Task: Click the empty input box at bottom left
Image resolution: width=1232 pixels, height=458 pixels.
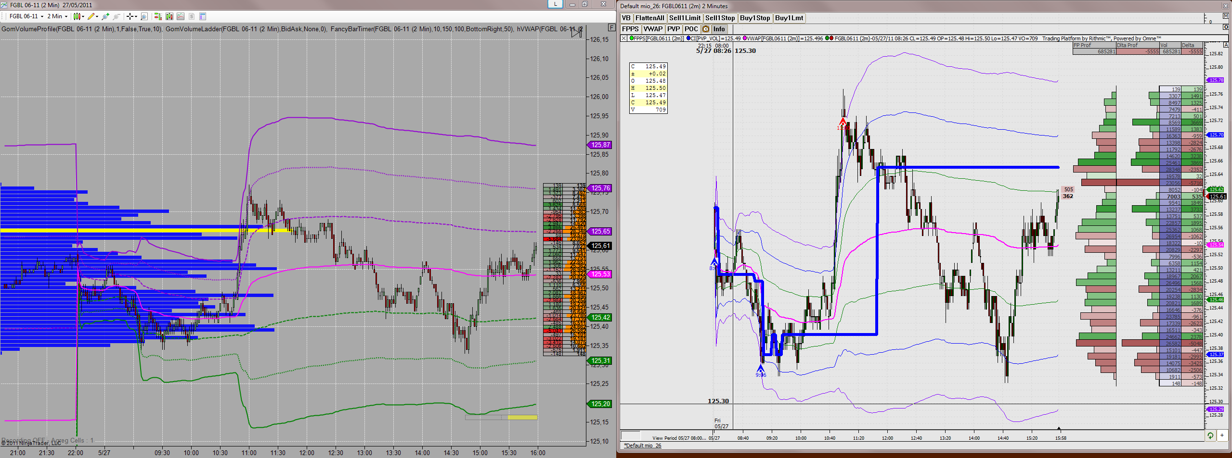Action: pyautogui.click(x=631, y=435)
